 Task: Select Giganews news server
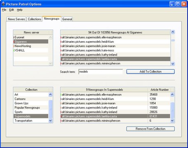(x=31, y=42)
